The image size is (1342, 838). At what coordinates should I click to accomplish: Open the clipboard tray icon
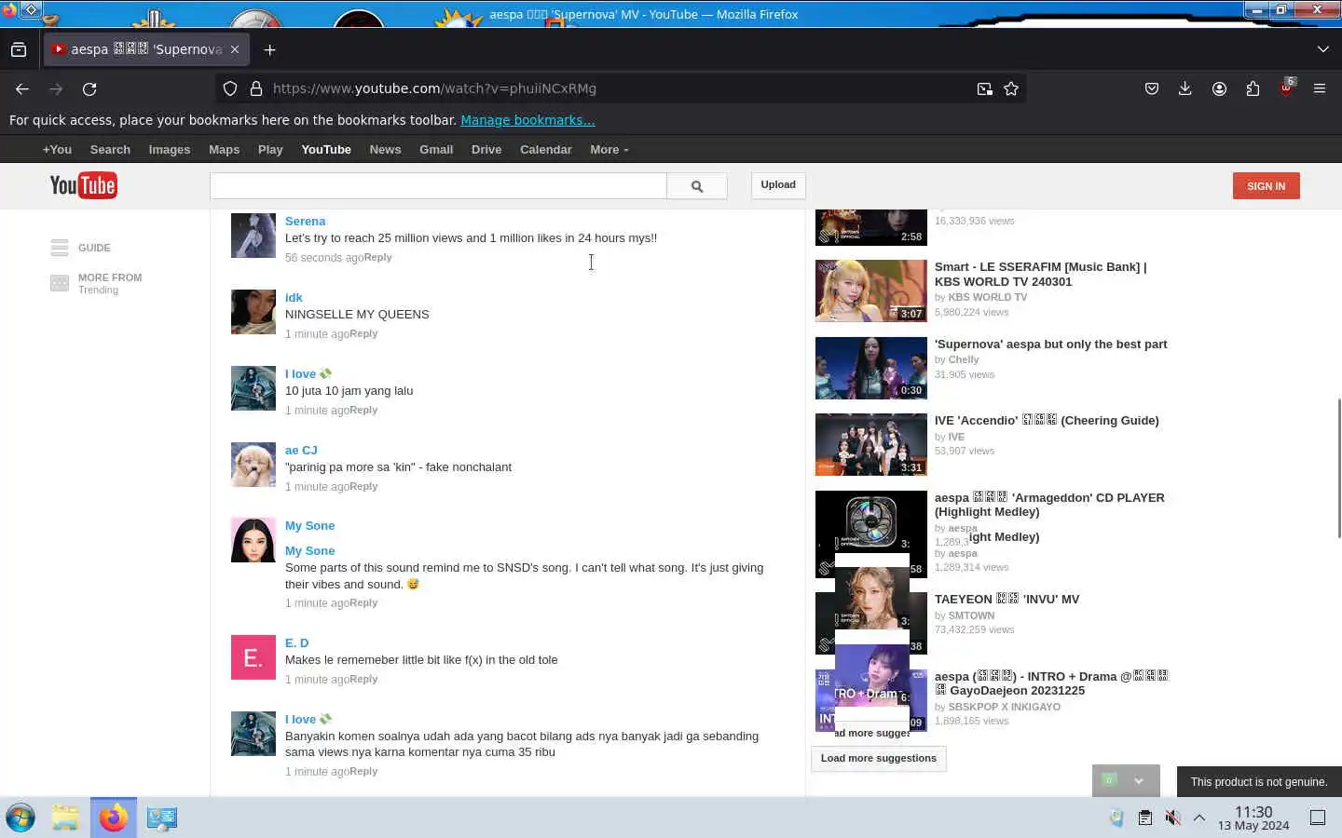(1144, 818)
